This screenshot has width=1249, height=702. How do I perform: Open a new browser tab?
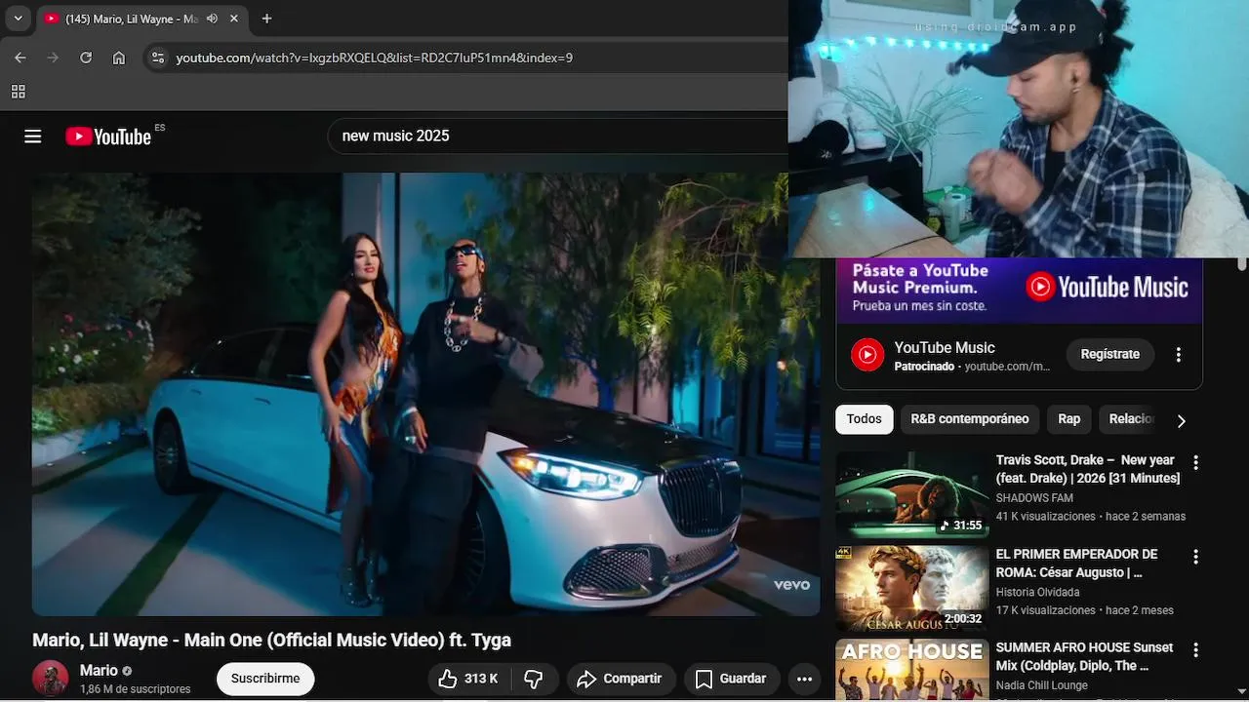266,19
